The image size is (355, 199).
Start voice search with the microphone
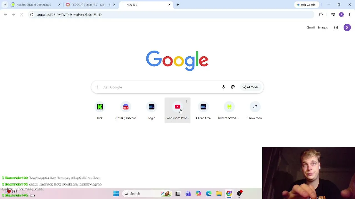(x=224, y=87)
